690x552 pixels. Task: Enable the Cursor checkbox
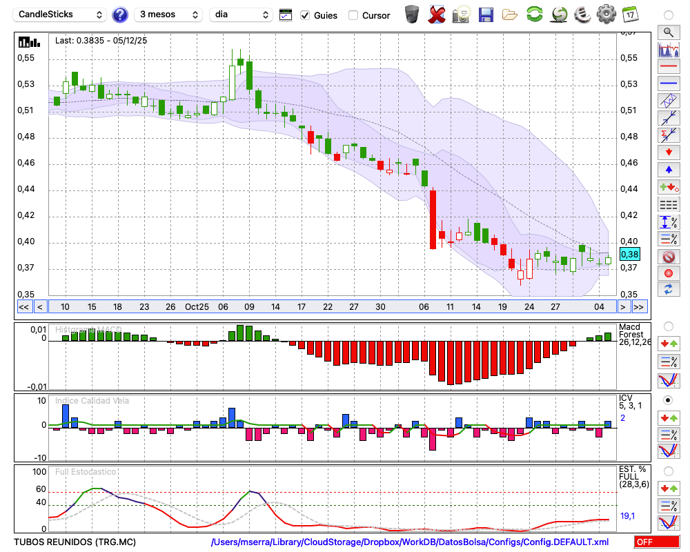tap(353, 15)
